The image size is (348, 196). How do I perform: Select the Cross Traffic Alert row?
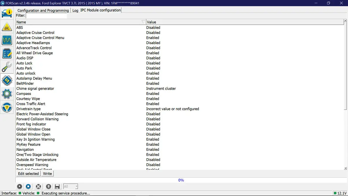tap(180, 104)
